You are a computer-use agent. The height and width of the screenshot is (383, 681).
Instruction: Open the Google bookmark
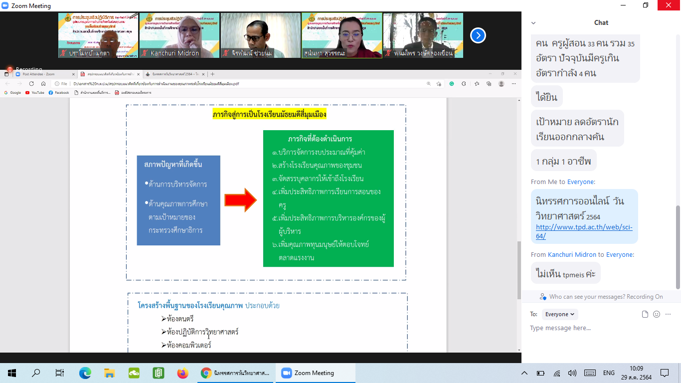click(x=12, y=93)
